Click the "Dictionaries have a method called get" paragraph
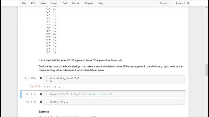209x117 pixels. [x=110, y=68]
